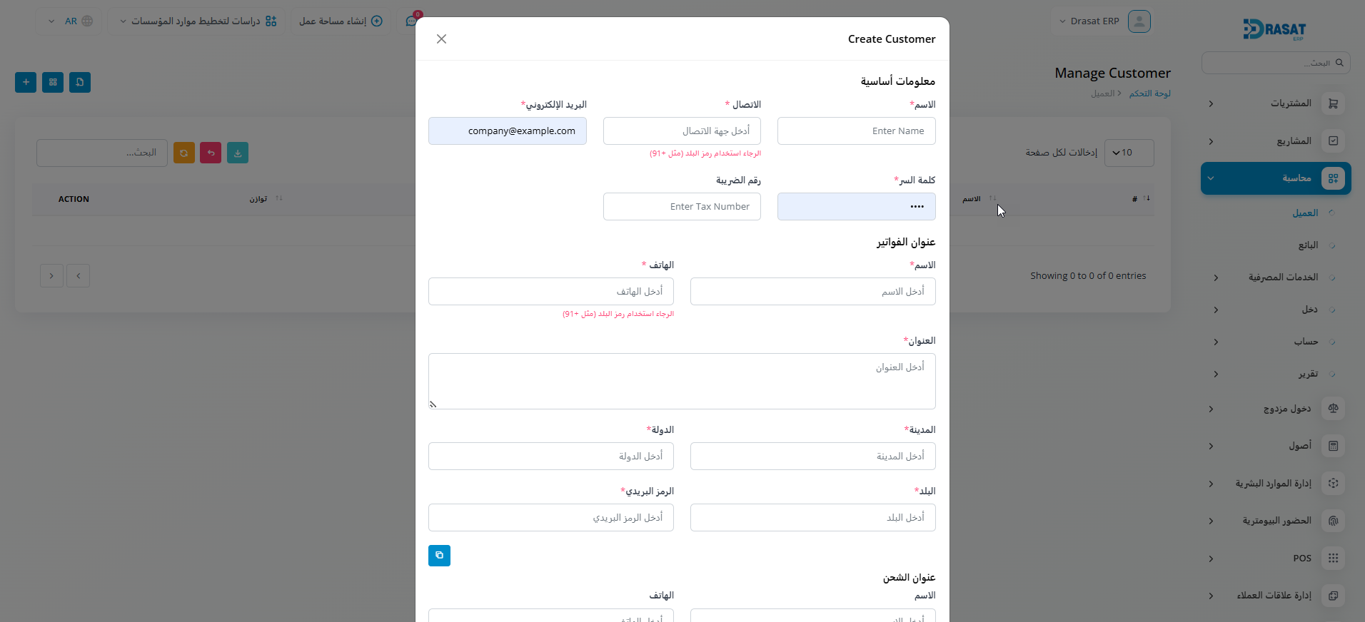Open the entries per page dropdown
Viewport: 1365px width, 622px height.
[1129, 153]
